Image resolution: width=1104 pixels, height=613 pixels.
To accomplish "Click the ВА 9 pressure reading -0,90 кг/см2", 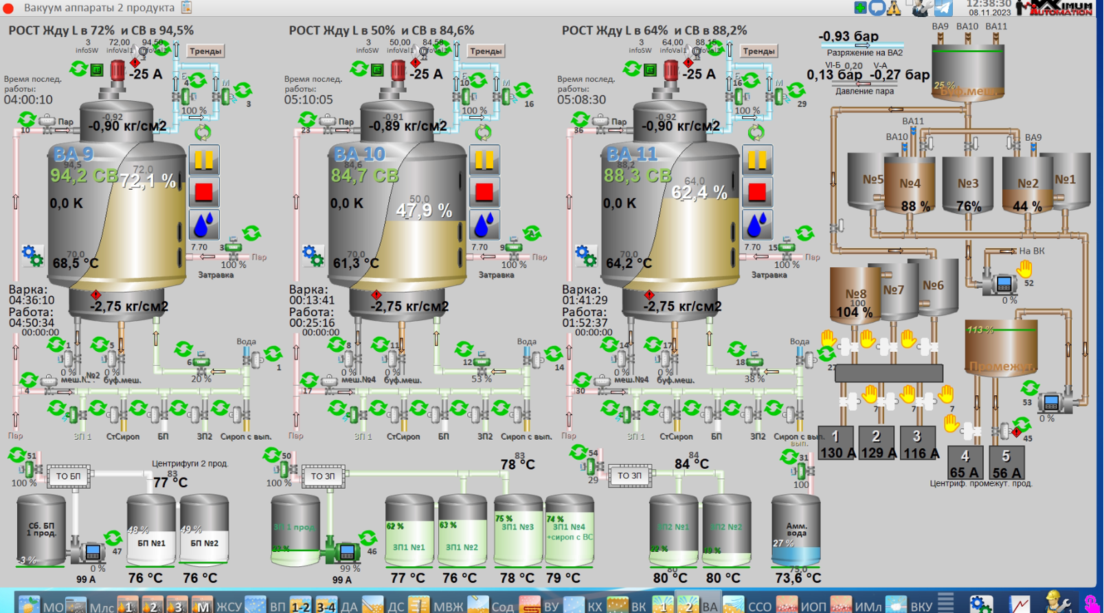I will (x=128, y=126).
